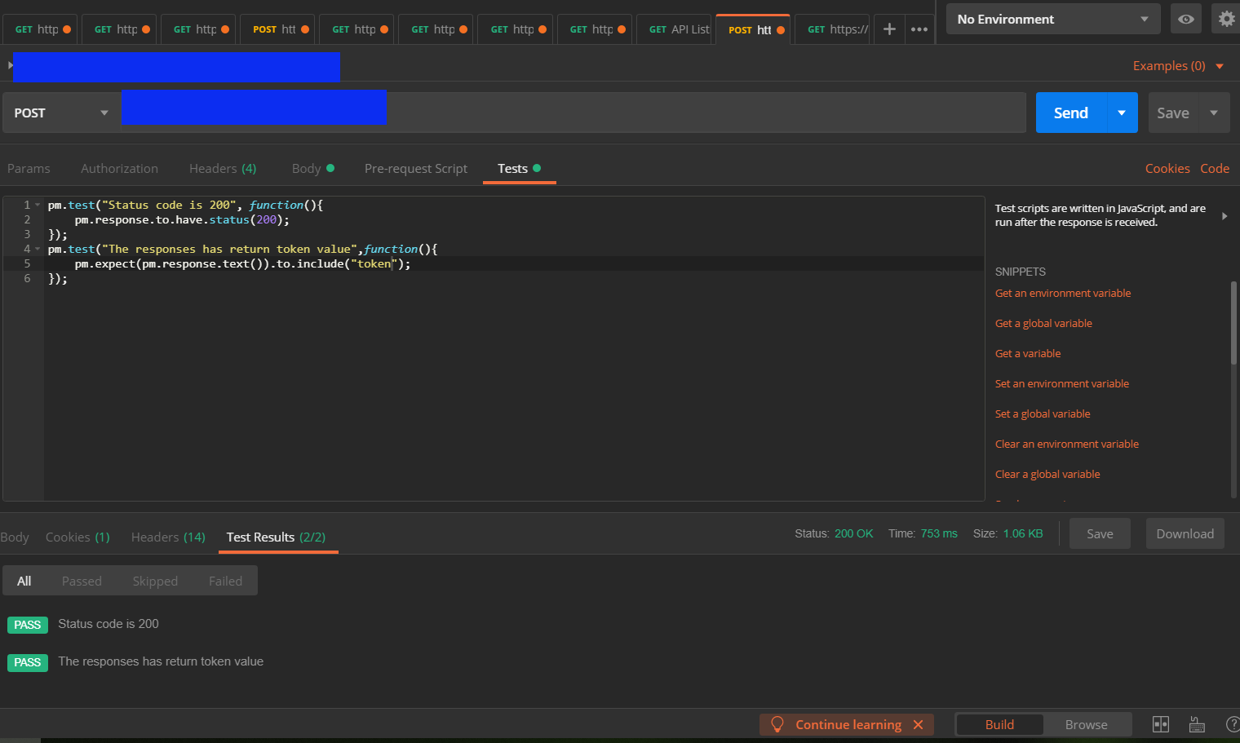Switch to the Pre-request Script tab
The width and height of the screenshot is (1240, 743).
415,168
